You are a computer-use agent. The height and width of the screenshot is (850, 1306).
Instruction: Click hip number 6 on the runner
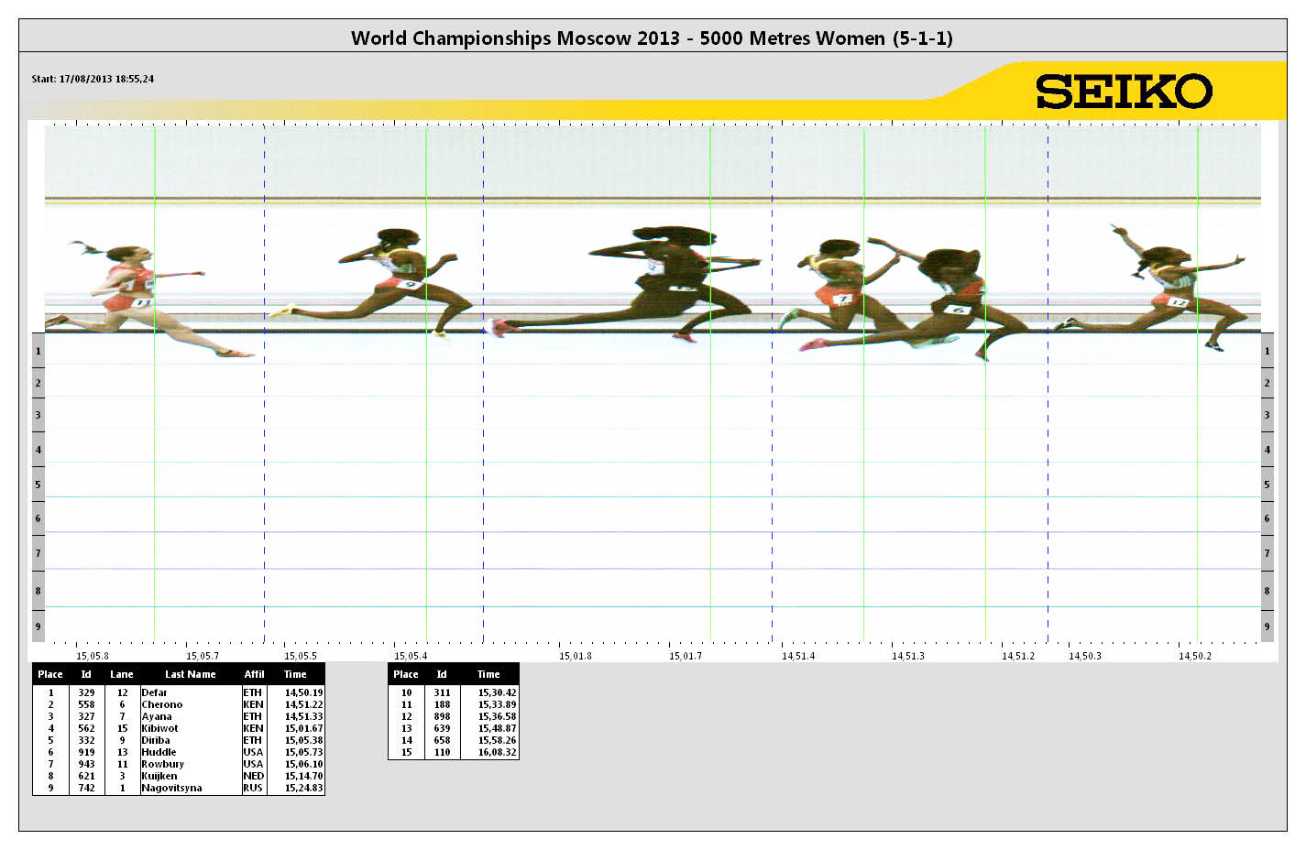pos(959,310)
